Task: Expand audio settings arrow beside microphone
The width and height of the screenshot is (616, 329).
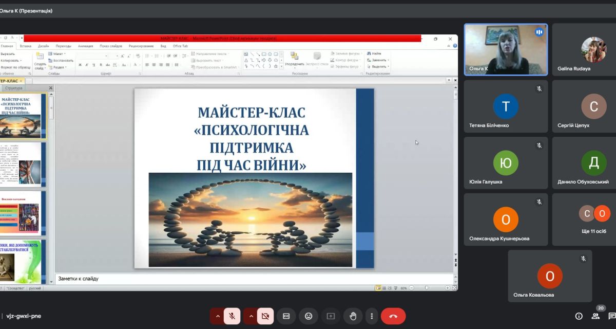Action: (218, 316)
